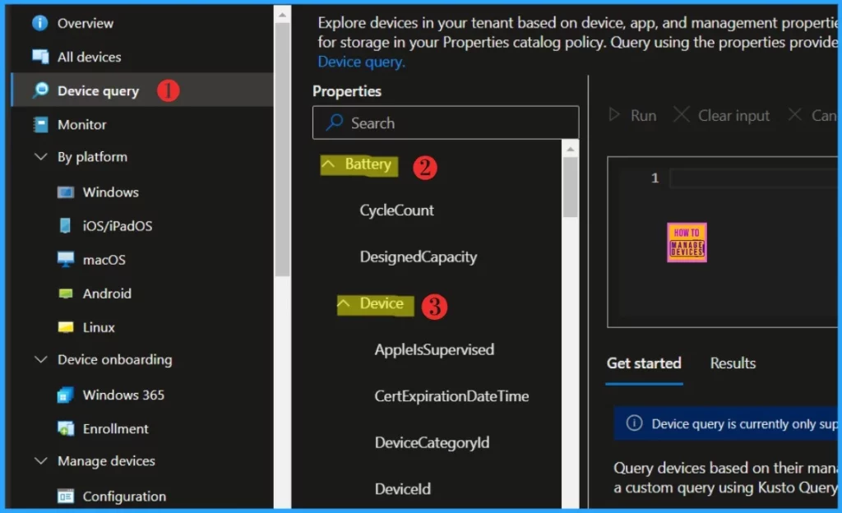Click the Overview info icon in sidebar

pyautogui.click(x=39, y=23)
